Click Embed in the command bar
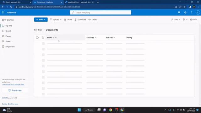 (93, 19)
